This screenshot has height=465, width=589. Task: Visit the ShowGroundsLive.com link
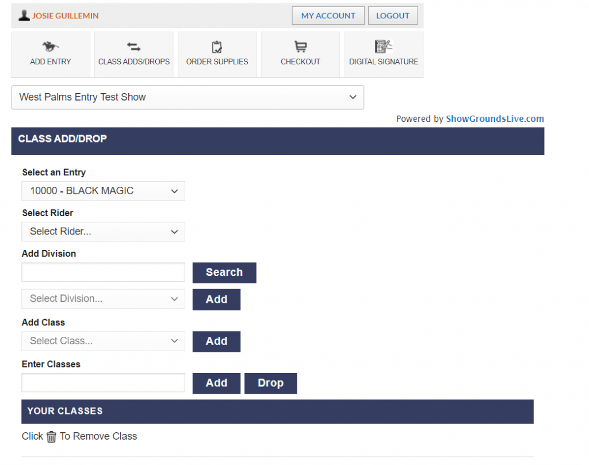coord(495,118)
